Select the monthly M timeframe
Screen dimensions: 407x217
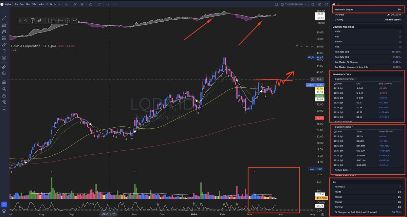[55, 4]
